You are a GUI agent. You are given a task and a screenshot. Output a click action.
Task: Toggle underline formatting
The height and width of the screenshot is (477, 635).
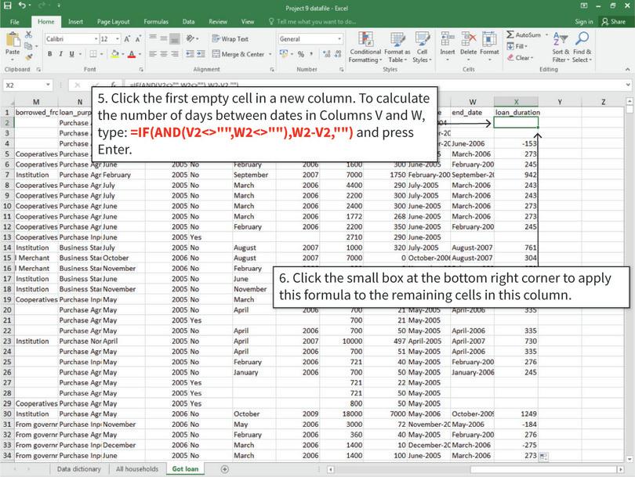(70, 52)
